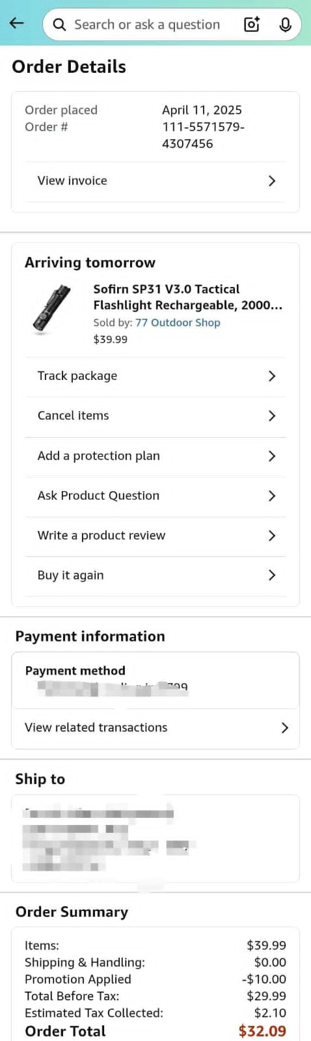Open 77 Outdoor Shop seller link

coord(178,323)
